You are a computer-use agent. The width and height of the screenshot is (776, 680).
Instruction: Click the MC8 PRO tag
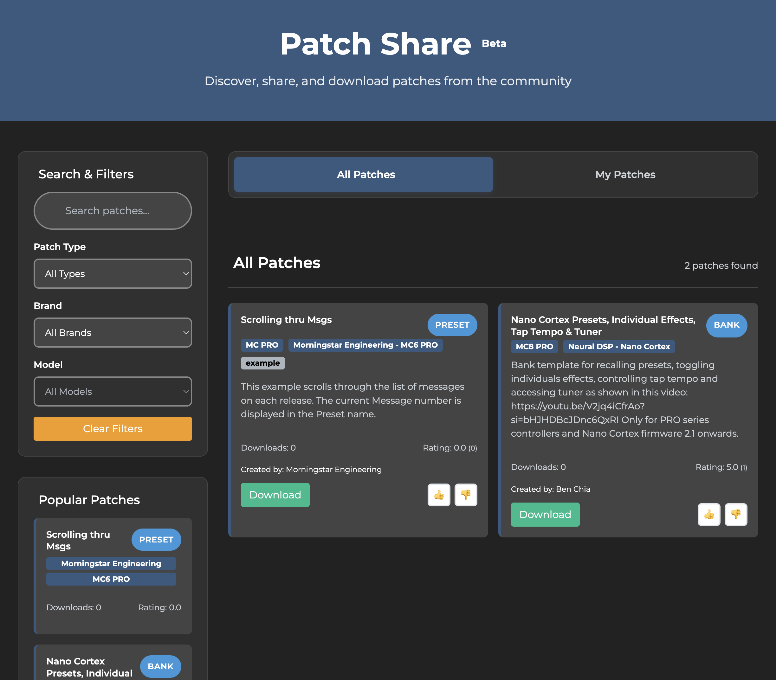tap(534, 346)
